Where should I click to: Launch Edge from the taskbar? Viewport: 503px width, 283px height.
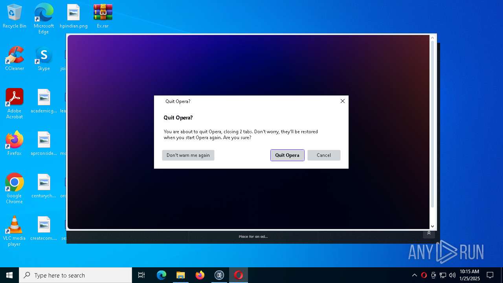pyautogui.click(x=162, y=275)
